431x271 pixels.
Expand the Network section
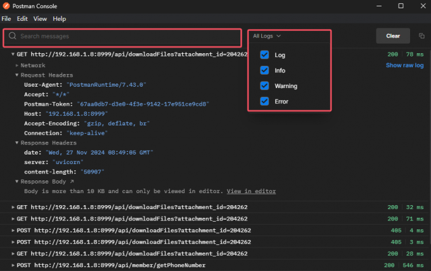[x=16, y=65]
